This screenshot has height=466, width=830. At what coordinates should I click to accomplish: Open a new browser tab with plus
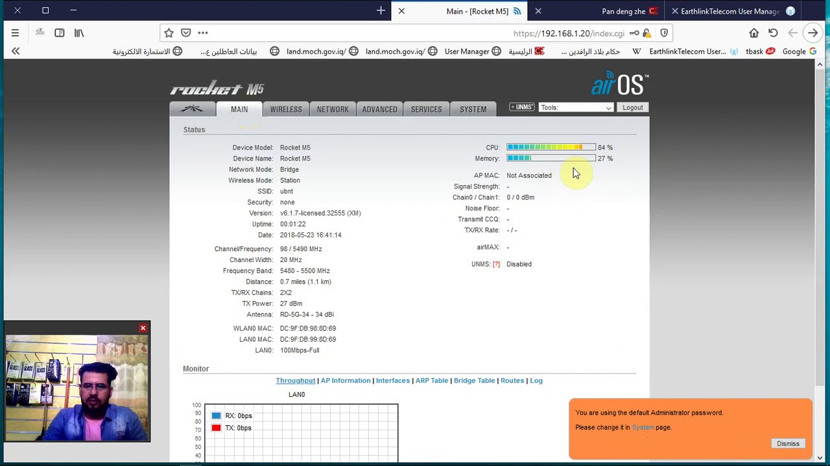[x=381, y=10]
